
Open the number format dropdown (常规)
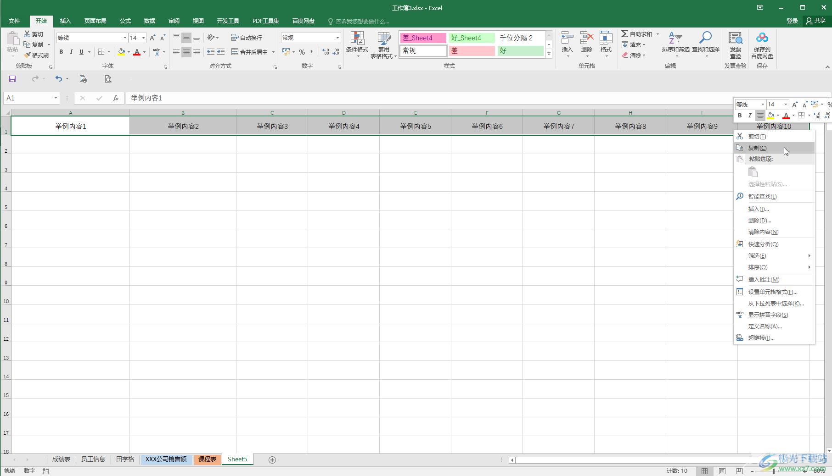coord(337,38)
